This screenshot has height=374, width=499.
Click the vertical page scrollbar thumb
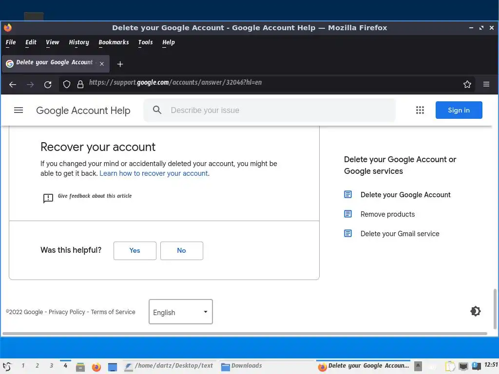495,309
